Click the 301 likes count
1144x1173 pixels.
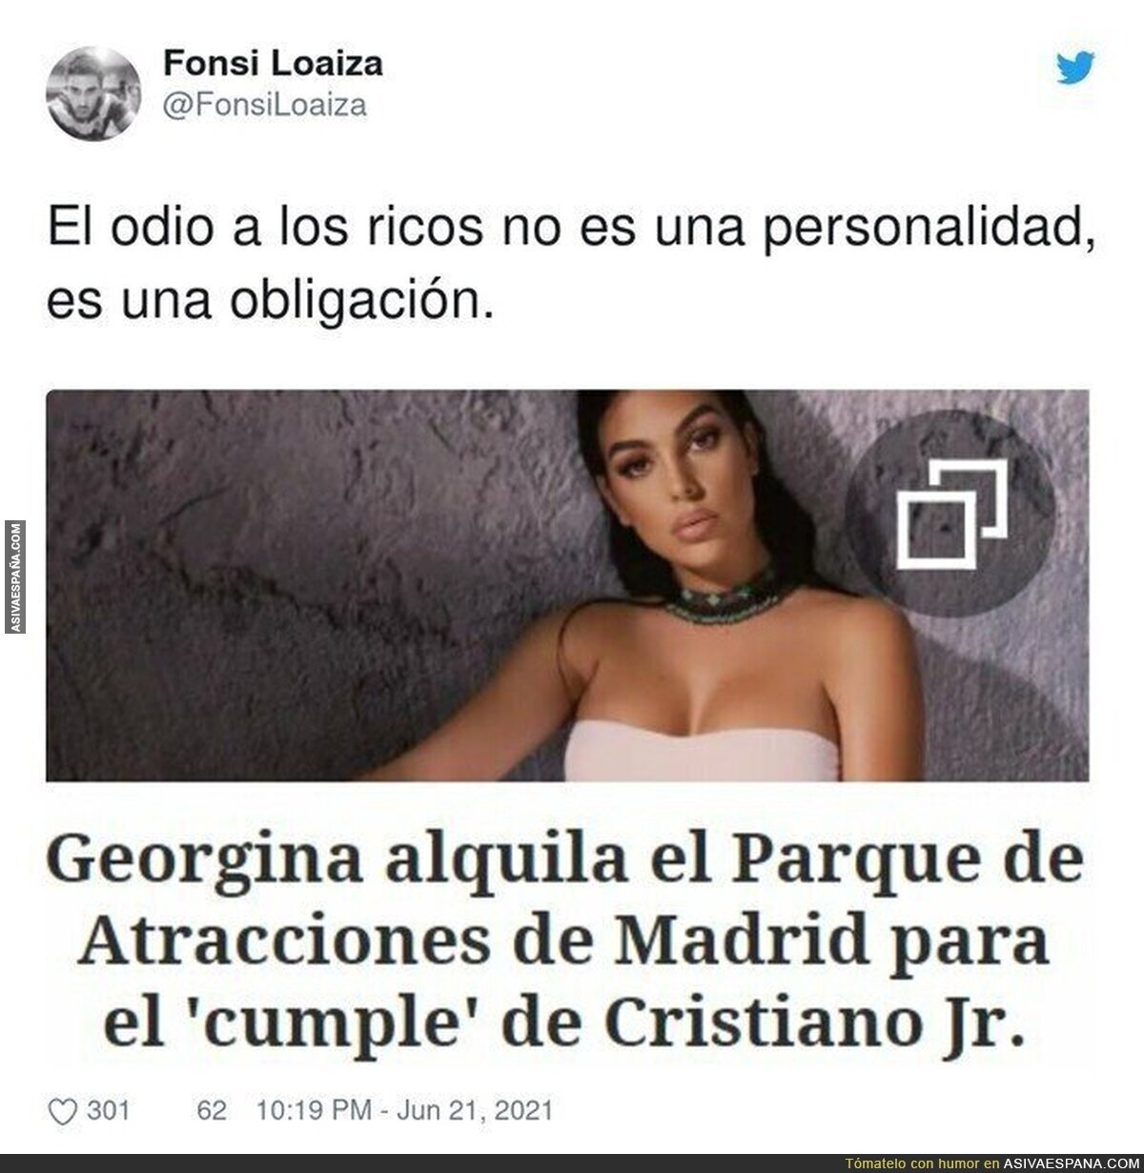[x=109, y=1110]
